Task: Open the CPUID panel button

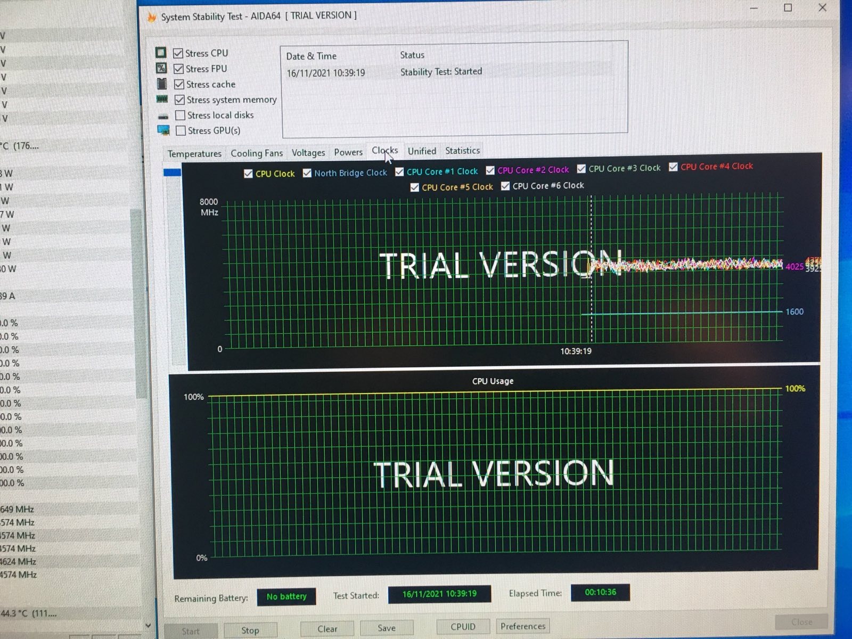Action: point(463,627)
